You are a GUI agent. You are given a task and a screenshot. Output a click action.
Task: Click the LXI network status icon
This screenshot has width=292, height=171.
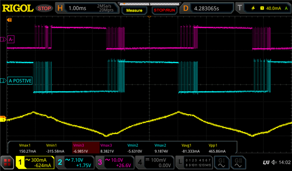(266, 162)
